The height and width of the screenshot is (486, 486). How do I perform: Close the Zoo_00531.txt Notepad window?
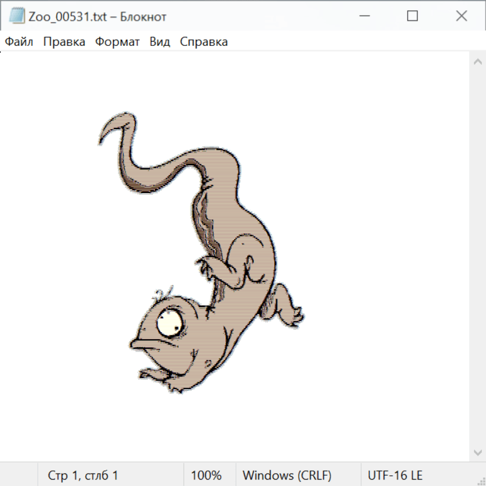(x=461, y=16)
